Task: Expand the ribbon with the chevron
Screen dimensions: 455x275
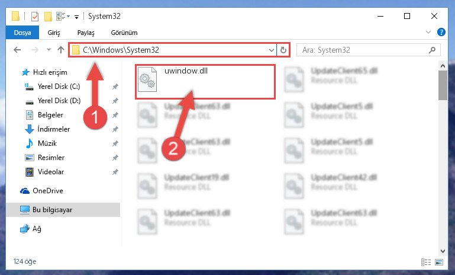Action: pos(428,32)
